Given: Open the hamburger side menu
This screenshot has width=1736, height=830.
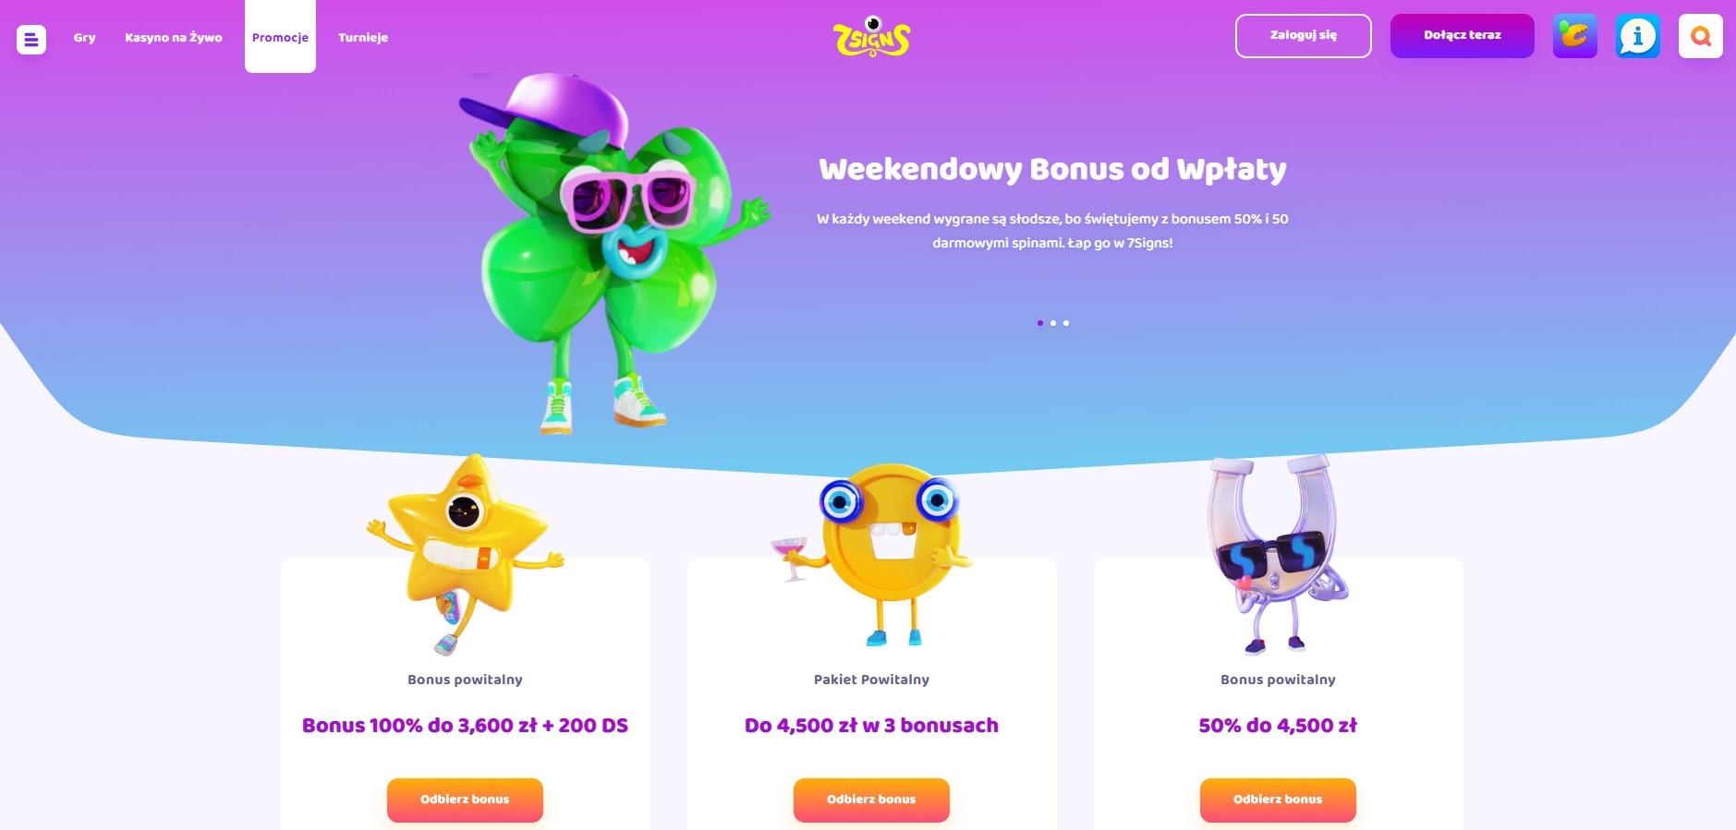Looking at the screenshot, I should (x=31, y=39).
